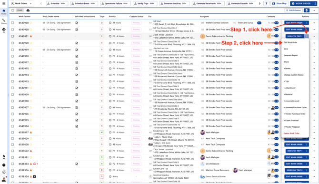Click the V3 version icon in the sidebar
The height and width of the screenshot is (184, 319).
click(4, 157)
